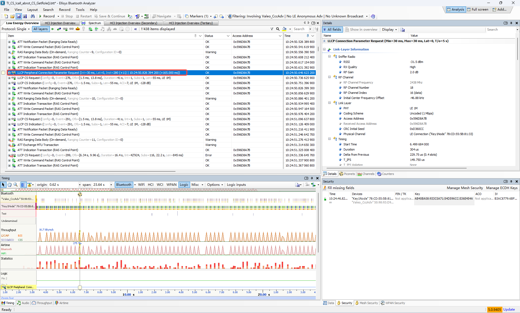Screen dimensions: 520x313
Task: Click the origin value field in Timing
Action: (x=64, y=185)
